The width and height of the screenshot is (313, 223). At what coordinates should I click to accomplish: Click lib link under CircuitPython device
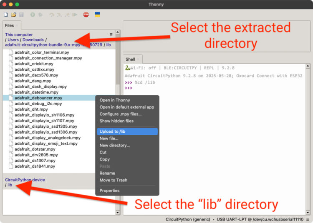point(10,185)
